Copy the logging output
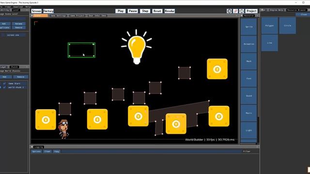 (57, 151)
